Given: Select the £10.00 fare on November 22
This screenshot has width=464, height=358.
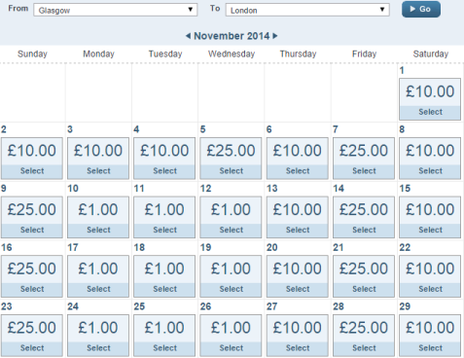Looking at the screenshot, I should [430, 276].
